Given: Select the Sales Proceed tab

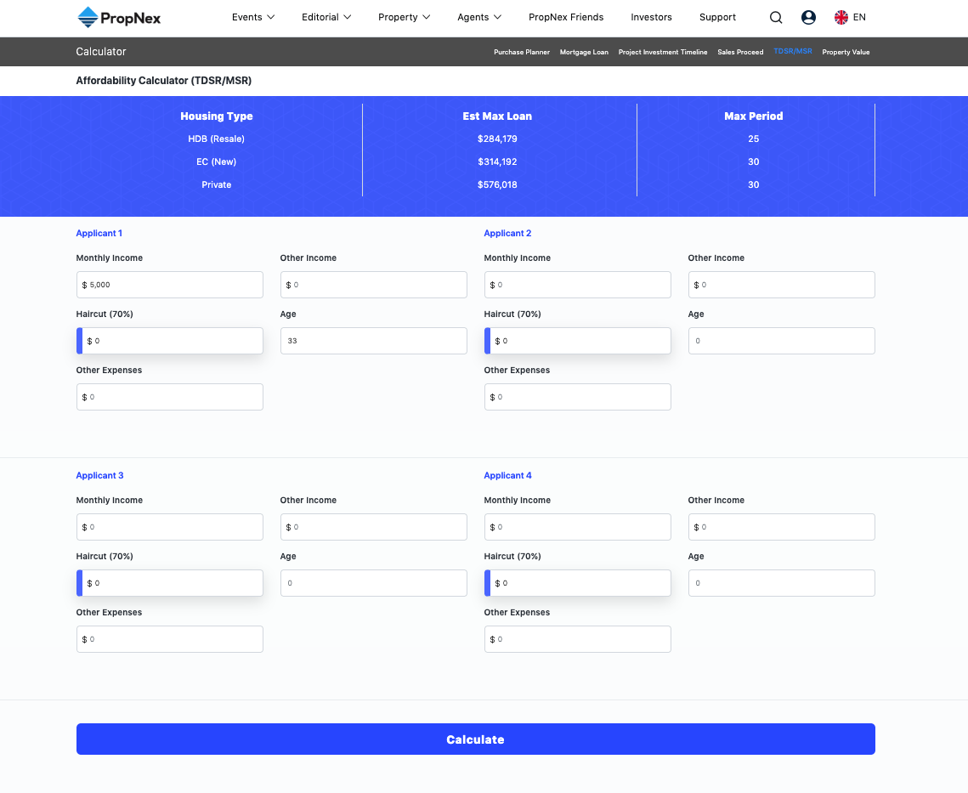Looking at the screenshot, I should (740, 52).
